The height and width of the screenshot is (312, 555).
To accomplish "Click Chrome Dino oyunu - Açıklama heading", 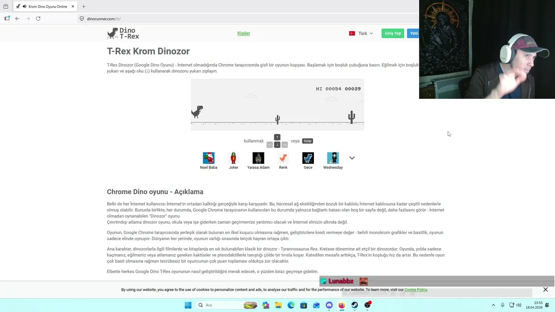I will 155,192.
